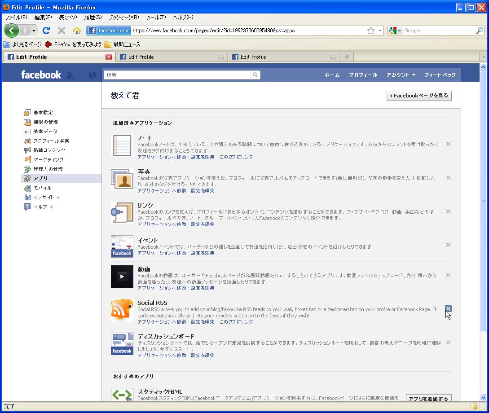Viewport: 489px width, 413px height.
Task: Remove the Social RSS application with its X
Action: click(x=448, y=308)
